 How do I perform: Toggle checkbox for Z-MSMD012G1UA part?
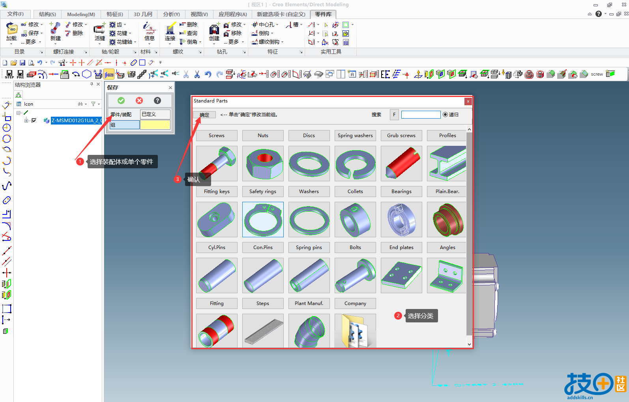[34, 121]
